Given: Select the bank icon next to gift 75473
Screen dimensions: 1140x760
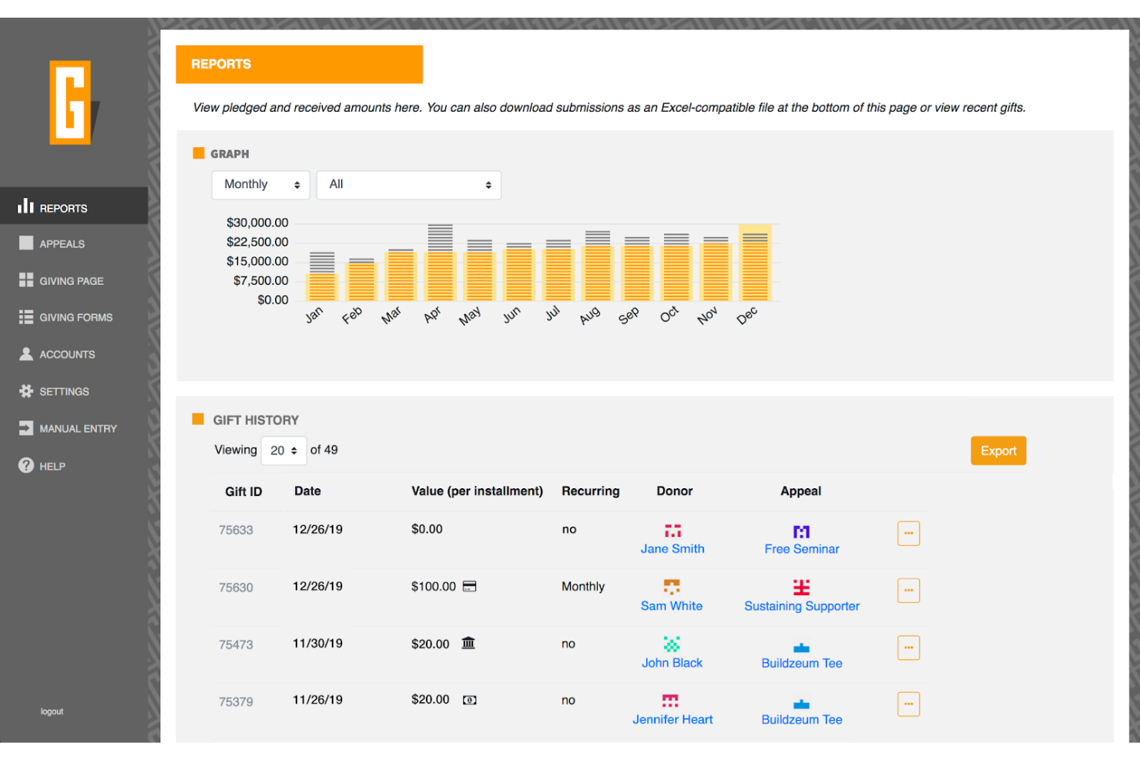Looking at the screenshot, I should click(469, 644).
